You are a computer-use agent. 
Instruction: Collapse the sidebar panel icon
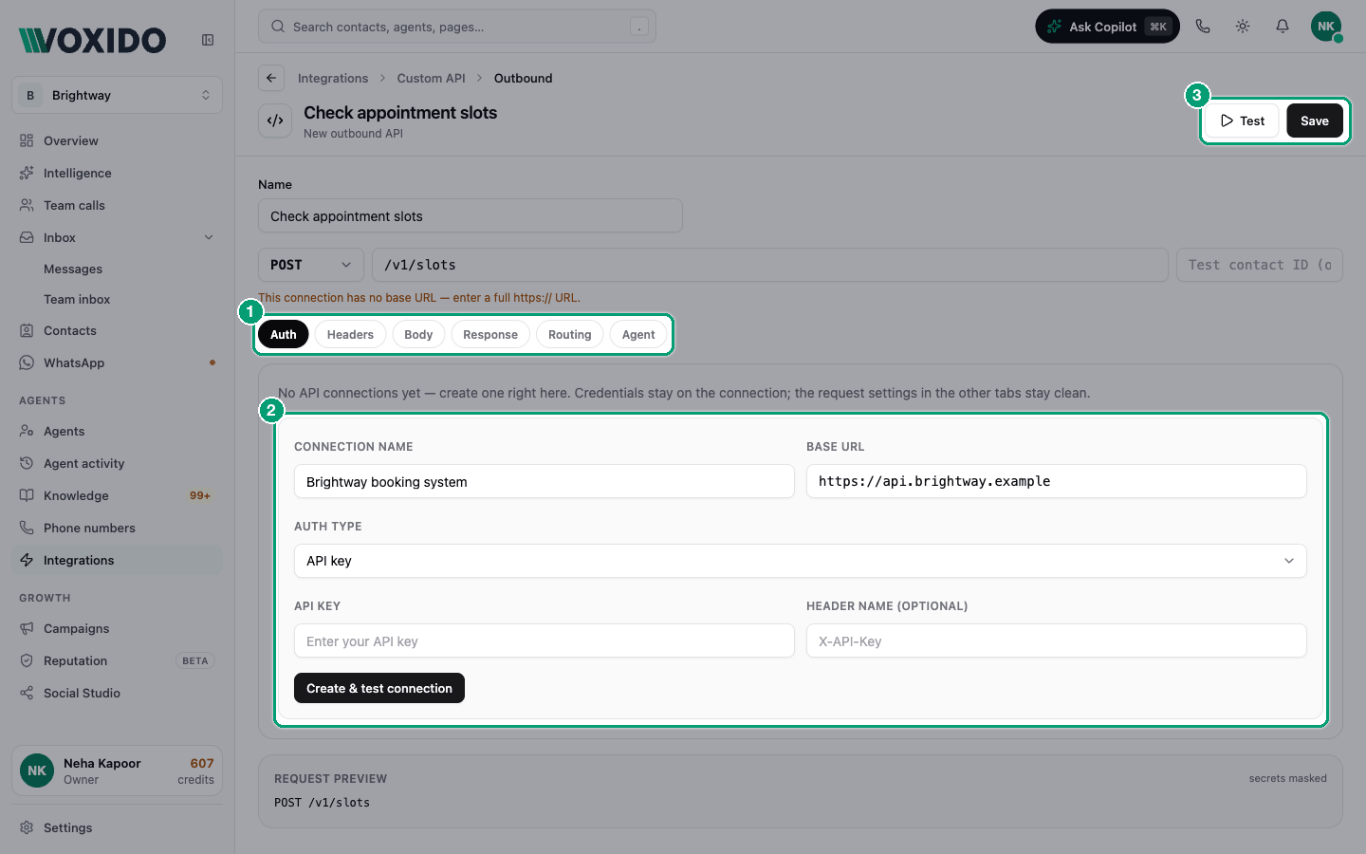(208, 40)
